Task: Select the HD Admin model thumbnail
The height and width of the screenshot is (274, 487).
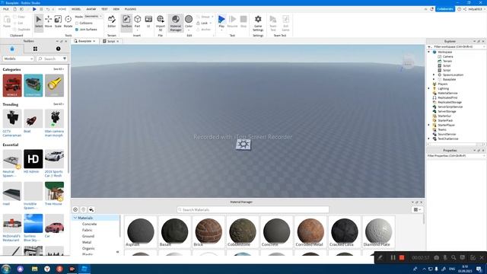Action: coord(33,159)
